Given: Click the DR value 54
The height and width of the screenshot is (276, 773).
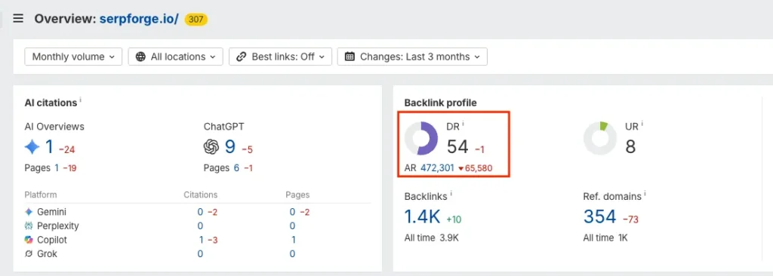Looking at the screenshot, I should click(457, 147).
